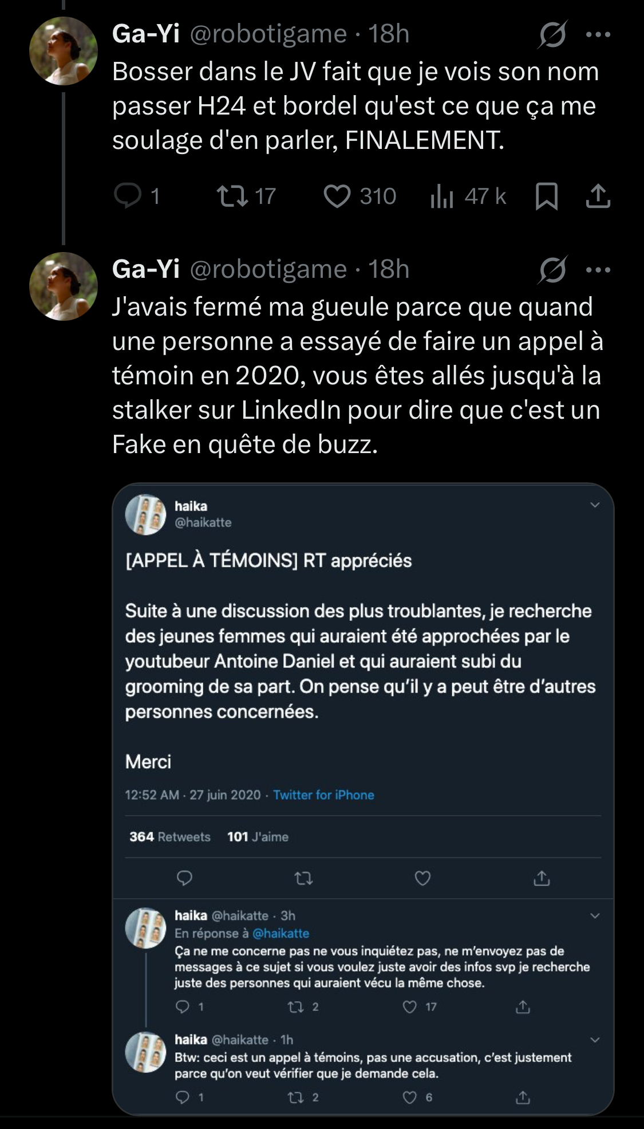
Task: Like the tweet with 310 likes
Action: (x=337, y=196)
